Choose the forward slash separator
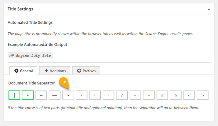The image size is (218, 126). pos(122,95)
